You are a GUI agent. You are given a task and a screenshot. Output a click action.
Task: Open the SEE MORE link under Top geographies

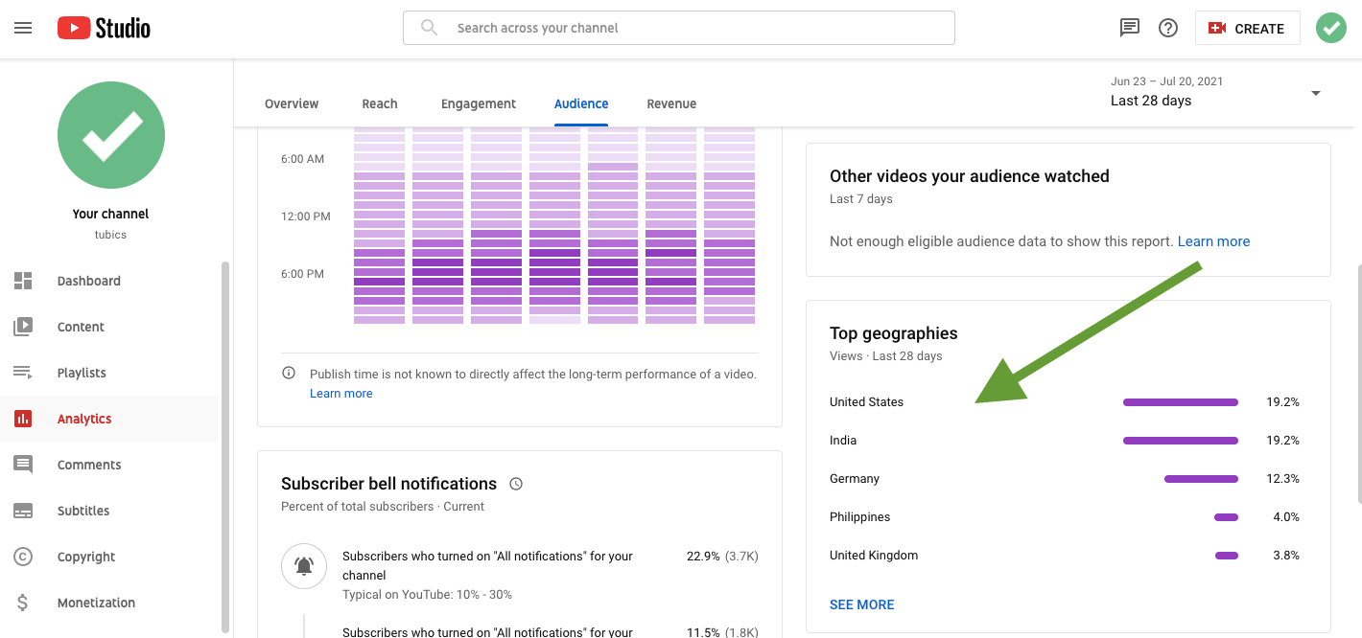tap(861, 604)
